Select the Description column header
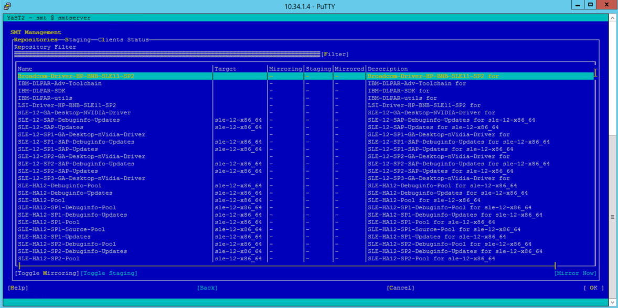The image size is (618, 308). pos(388,69)
